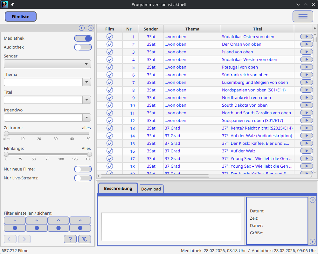The height and width of the screenshot is (254, 318).
Task: Click the Filmliste button
Action: point(20,17)
